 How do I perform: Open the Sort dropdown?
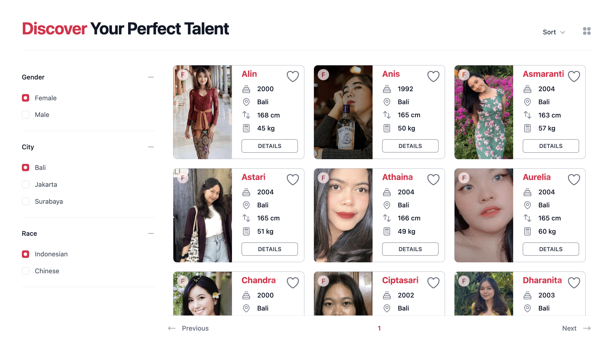[554, 32]
